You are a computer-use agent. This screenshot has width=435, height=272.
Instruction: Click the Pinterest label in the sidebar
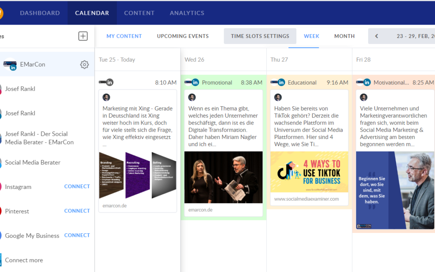pos(17,211)
